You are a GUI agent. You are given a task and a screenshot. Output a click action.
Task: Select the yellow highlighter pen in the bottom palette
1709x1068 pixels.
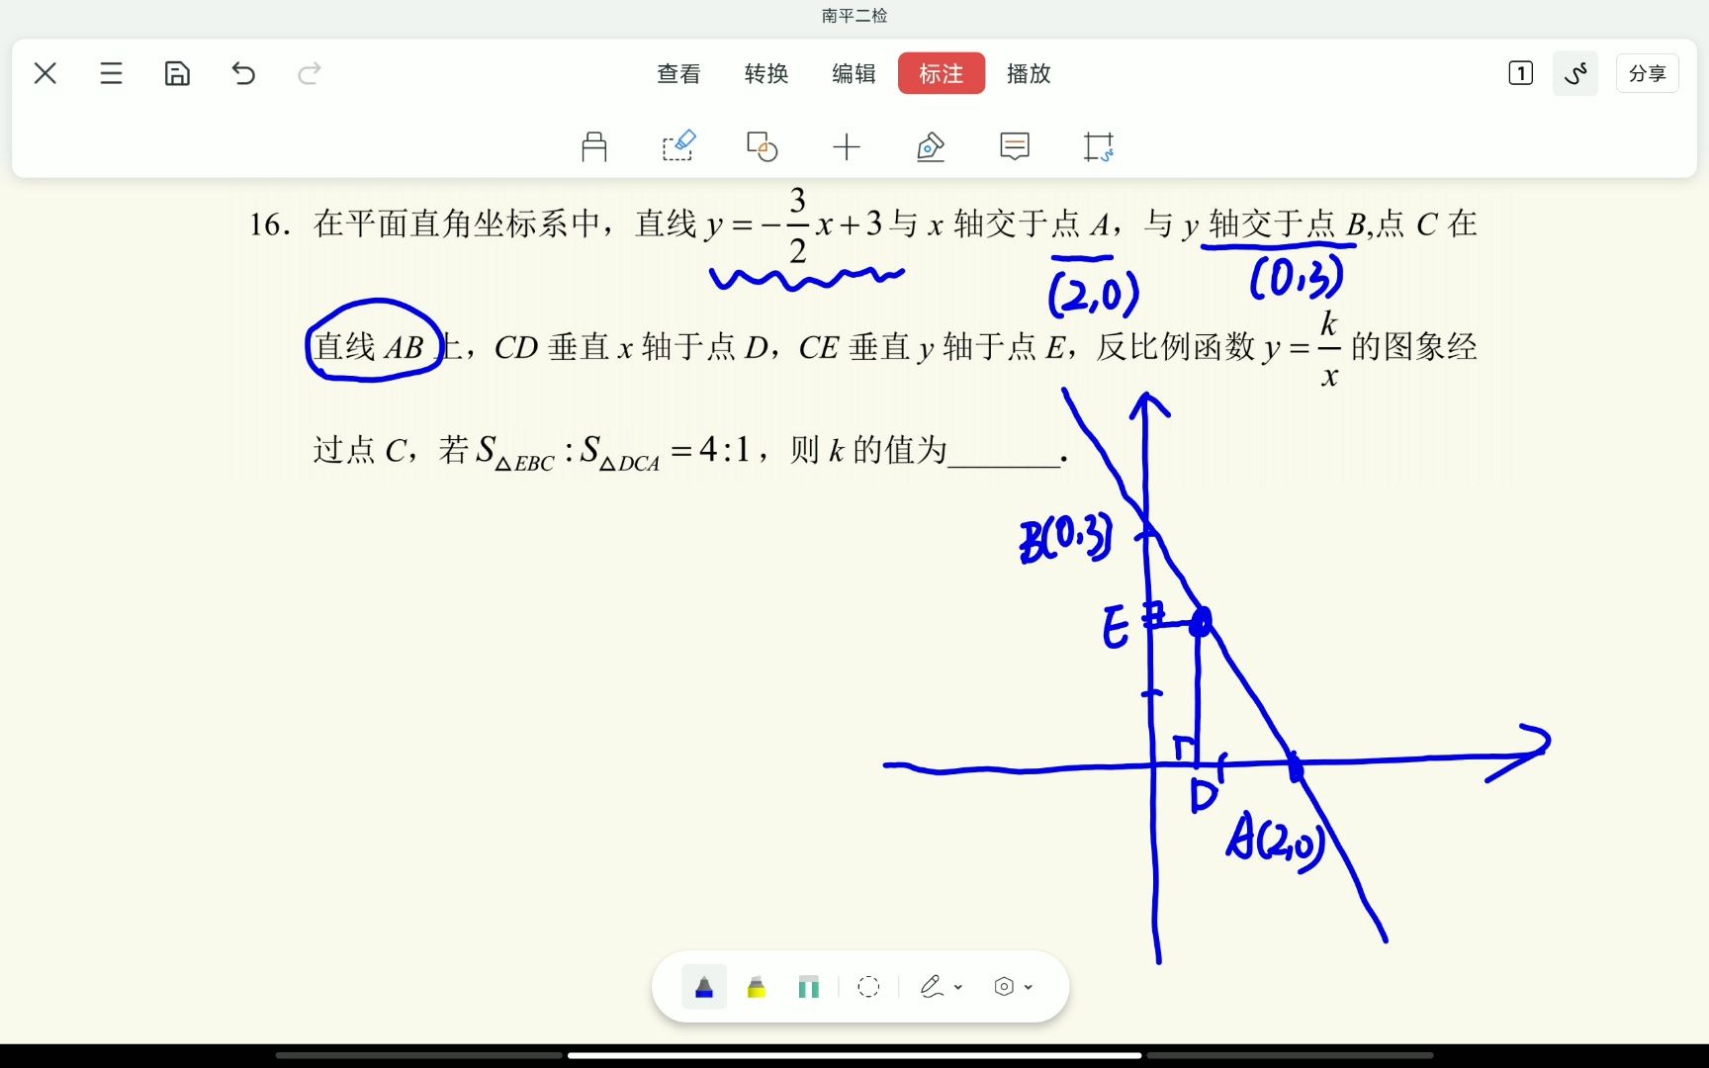point(757,987)
